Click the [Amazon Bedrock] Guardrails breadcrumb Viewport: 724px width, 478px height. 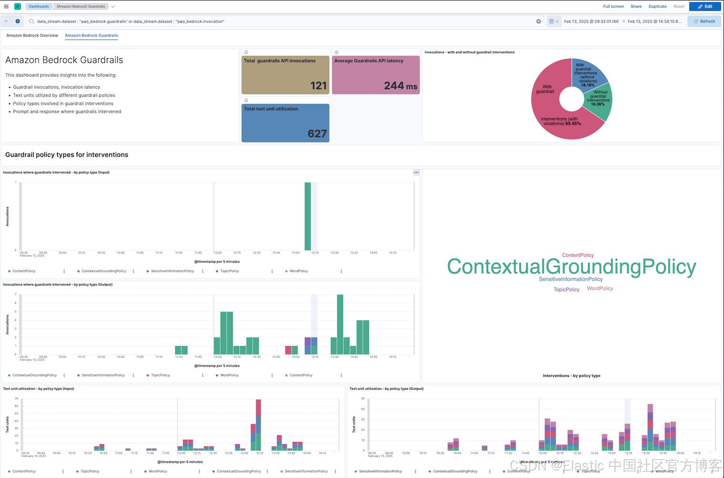point(81,7)
